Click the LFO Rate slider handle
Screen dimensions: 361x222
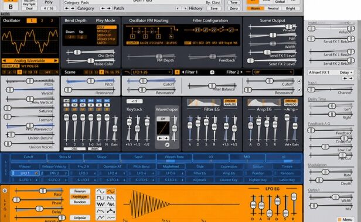pos(43,191)
